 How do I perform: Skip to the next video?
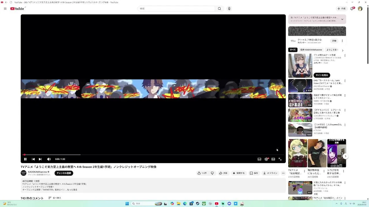pyautogui.click(x=40, y=159)
